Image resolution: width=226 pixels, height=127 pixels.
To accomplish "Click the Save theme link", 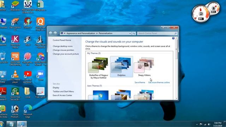I will point(140,83).
